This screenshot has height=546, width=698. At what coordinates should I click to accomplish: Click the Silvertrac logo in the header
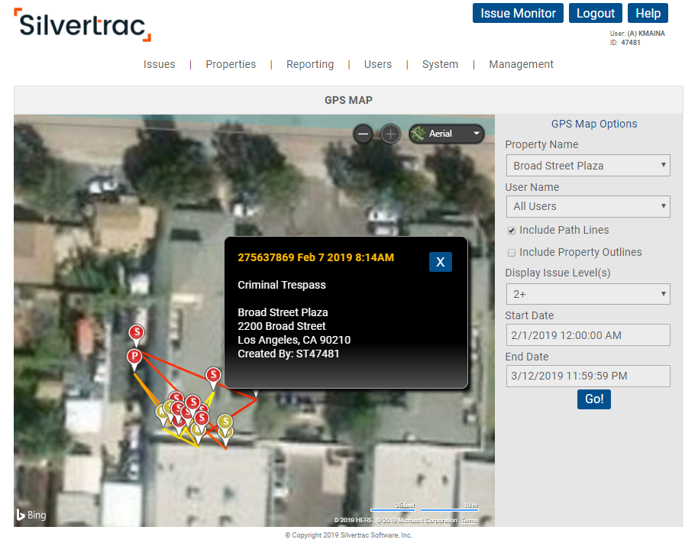(82, 25)
